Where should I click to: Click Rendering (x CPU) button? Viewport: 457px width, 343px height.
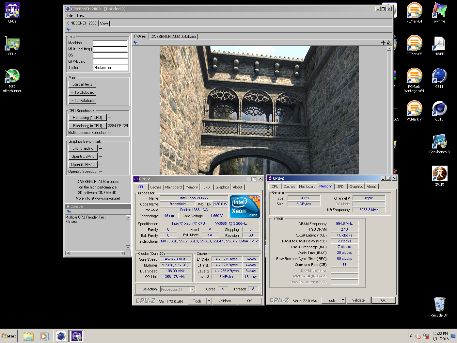87,126
